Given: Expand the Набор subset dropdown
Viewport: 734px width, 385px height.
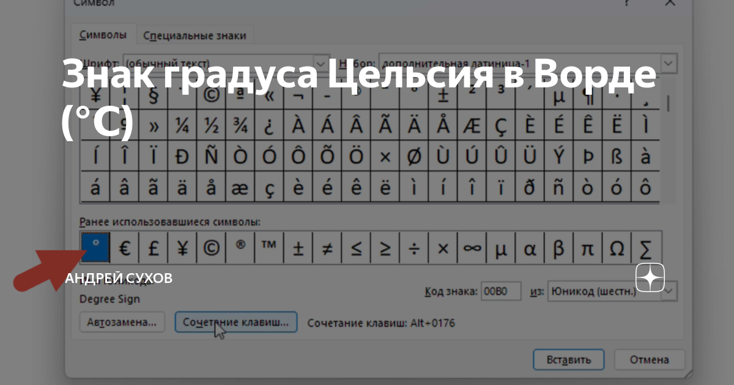Looking at the screenshot, I should pyautogui.click(x=669, y=63).
